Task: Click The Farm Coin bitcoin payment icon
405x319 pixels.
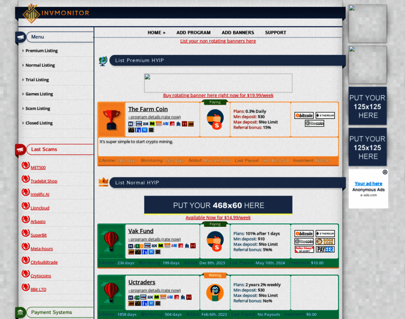Action: [304, 115]
